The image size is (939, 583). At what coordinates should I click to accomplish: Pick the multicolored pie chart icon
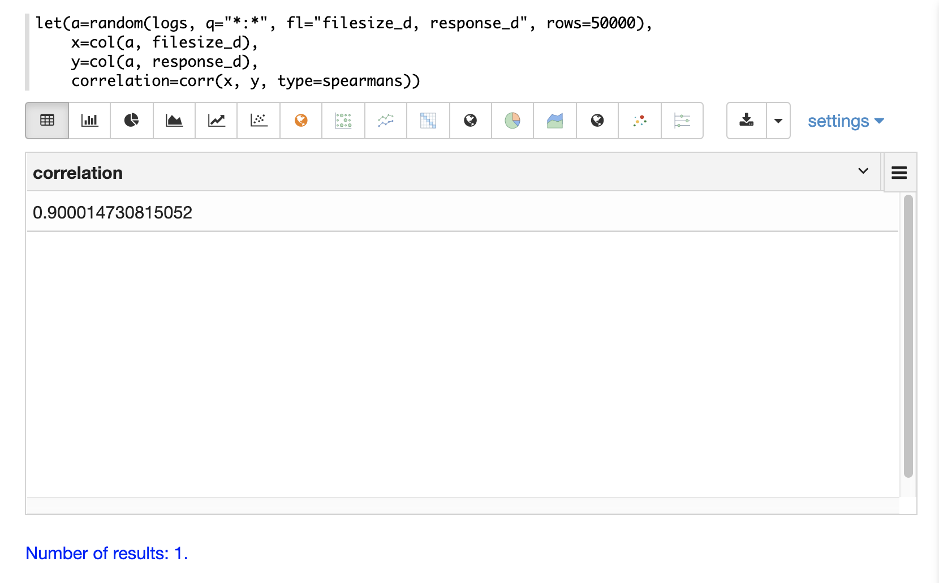click(x=512, y=121)
